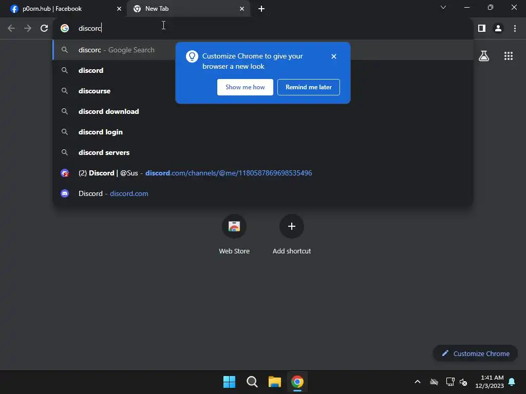
Task: Switch to the New Tab tab
Action: coord(187,9)
